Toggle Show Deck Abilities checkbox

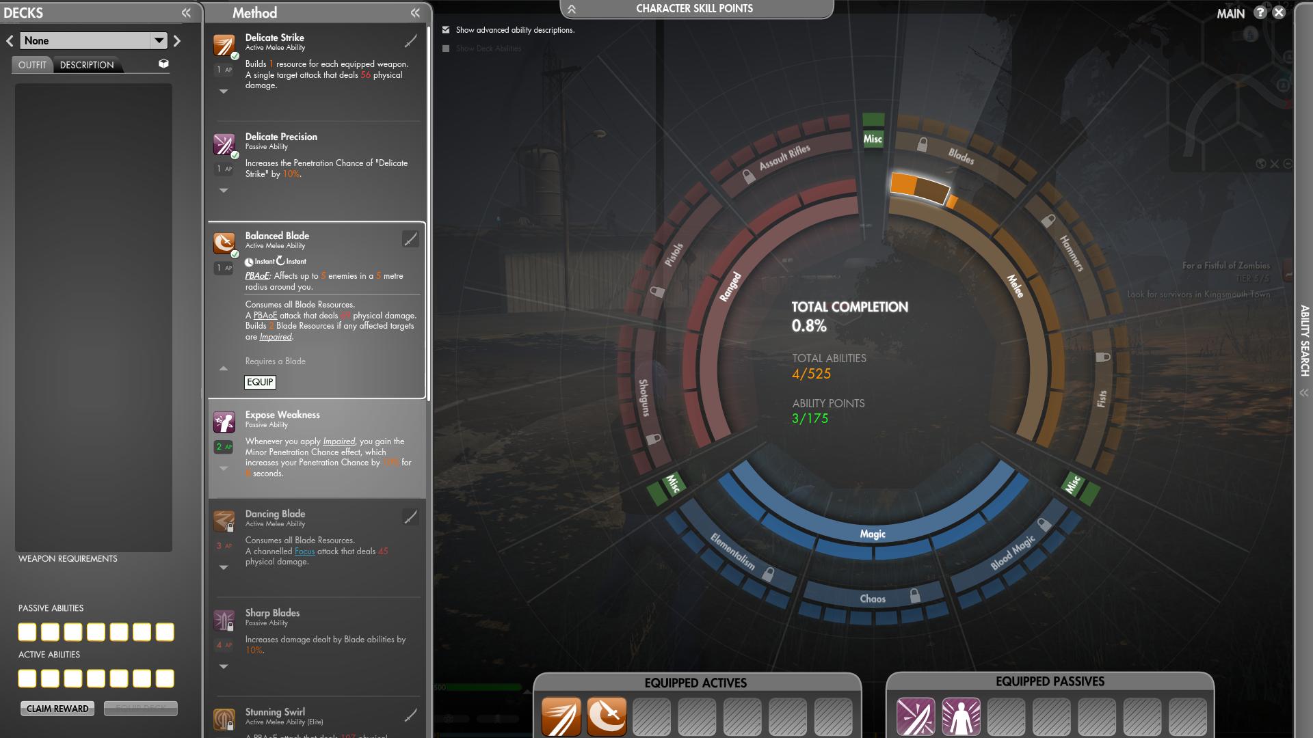(x=446, y=49)
